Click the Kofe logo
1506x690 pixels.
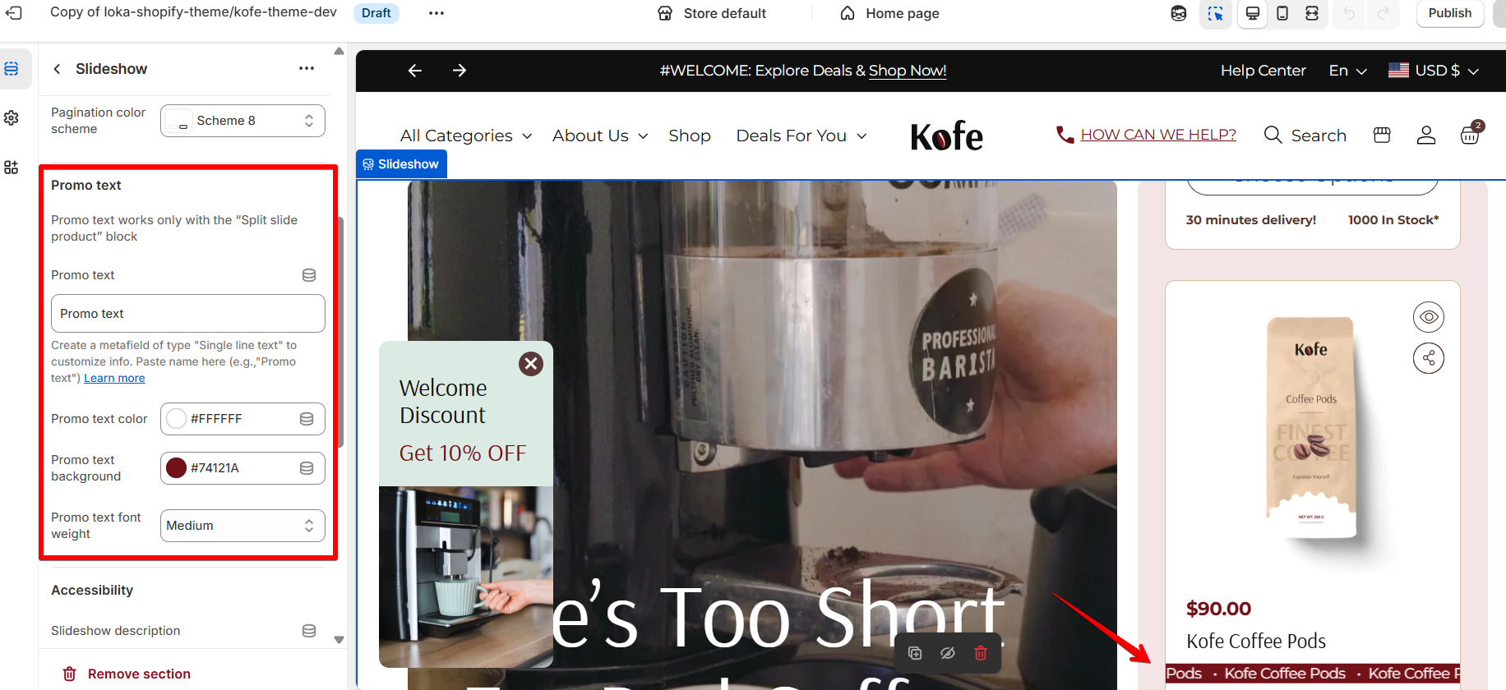click(946, 136)
